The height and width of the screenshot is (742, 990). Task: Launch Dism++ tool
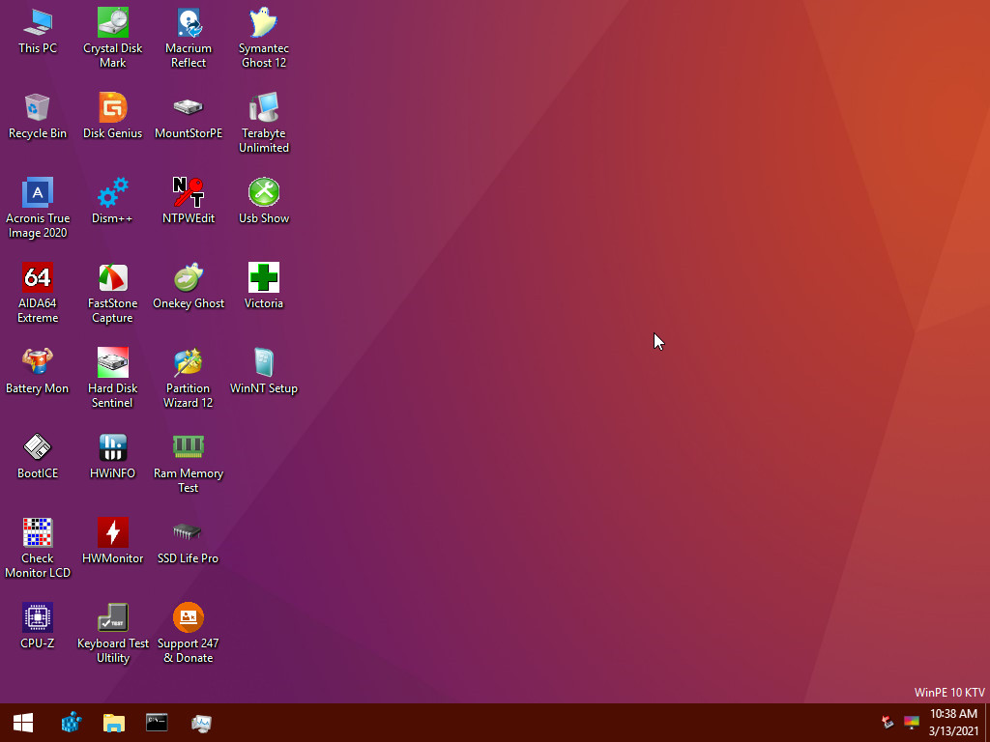pos(112,201)
